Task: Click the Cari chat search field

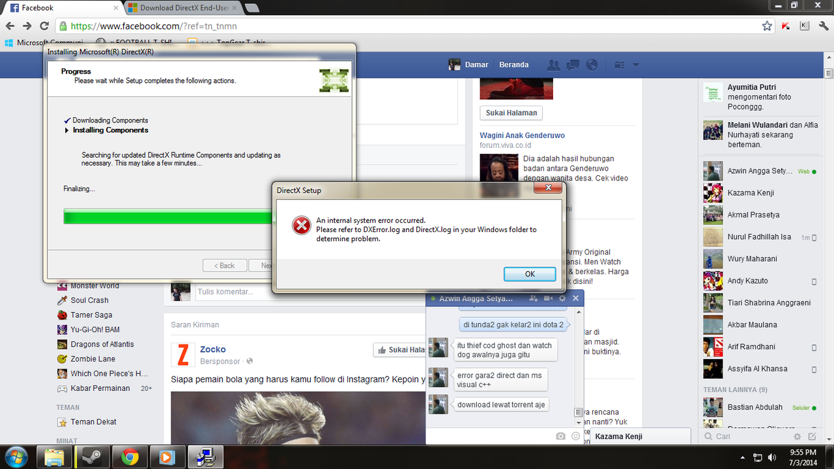Action: 746,436
